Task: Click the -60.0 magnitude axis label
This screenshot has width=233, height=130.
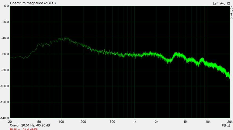Action: pos(5,54)
